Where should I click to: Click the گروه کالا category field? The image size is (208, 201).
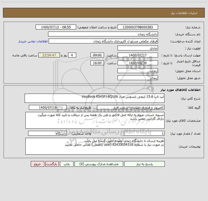coord(131,107)
